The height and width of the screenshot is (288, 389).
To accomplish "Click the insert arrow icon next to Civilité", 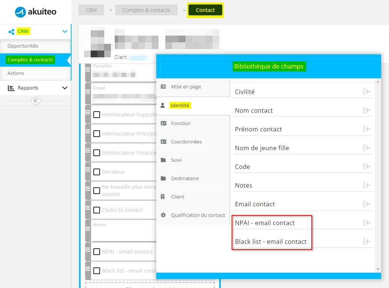I will 367,92.
